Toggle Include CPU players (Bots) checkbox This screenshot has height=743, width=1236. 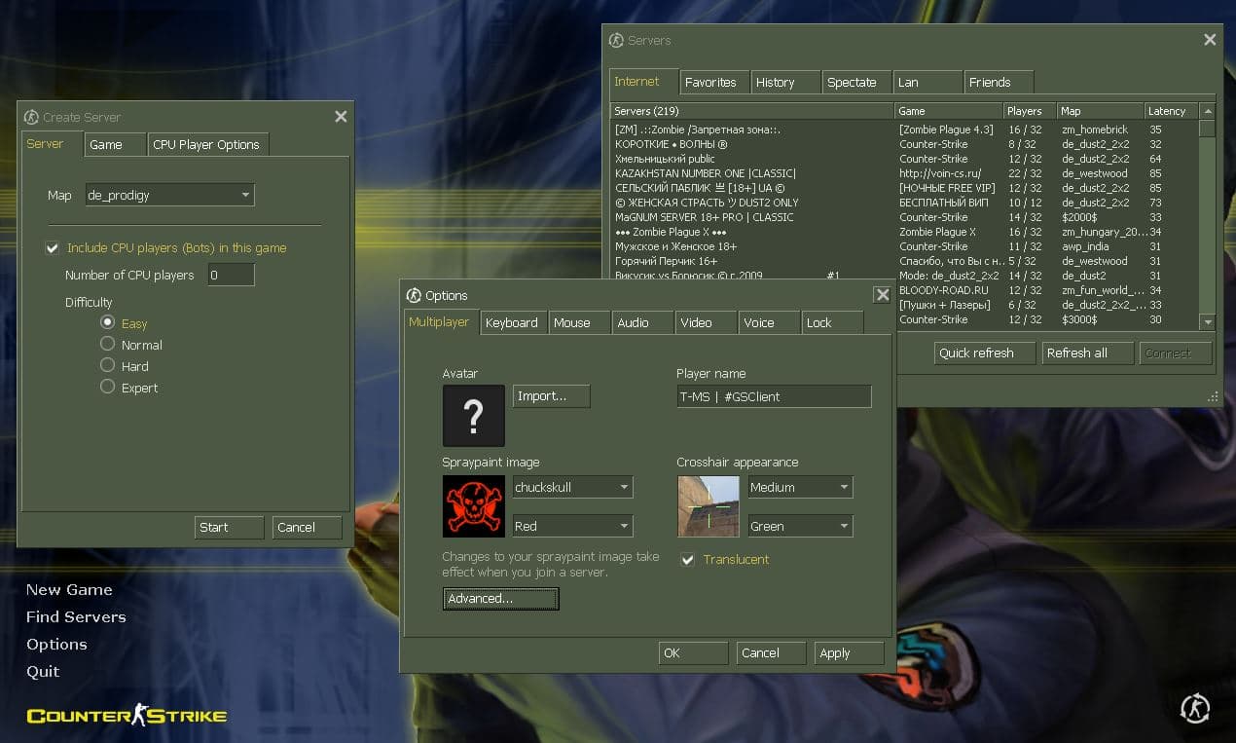[x=53, y=248]
